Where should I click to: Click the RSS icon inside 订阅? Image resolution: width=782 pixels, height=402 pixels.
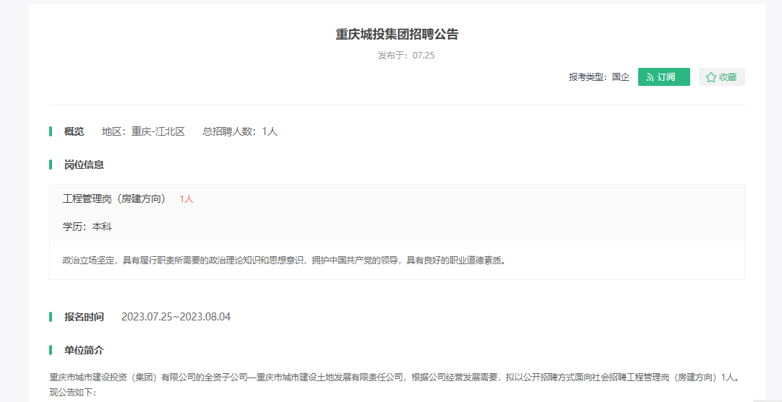click(x=650, y=77)
